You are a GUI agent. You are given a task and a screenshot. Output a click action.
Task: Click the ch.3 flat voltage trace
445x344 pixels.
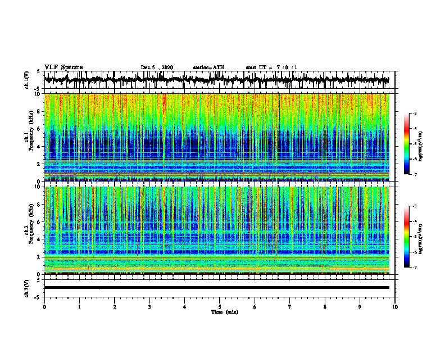click(216, 288)
